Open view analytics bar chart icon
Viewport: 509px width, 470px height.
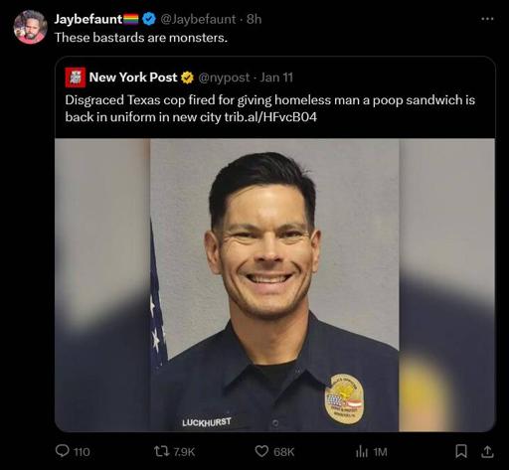[x=362, y=451]
